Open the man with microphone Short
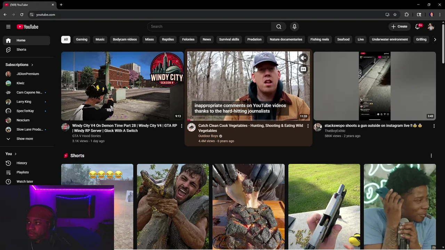Image resolution: width=445 pixels, height=250 pixels. [400, 207]
